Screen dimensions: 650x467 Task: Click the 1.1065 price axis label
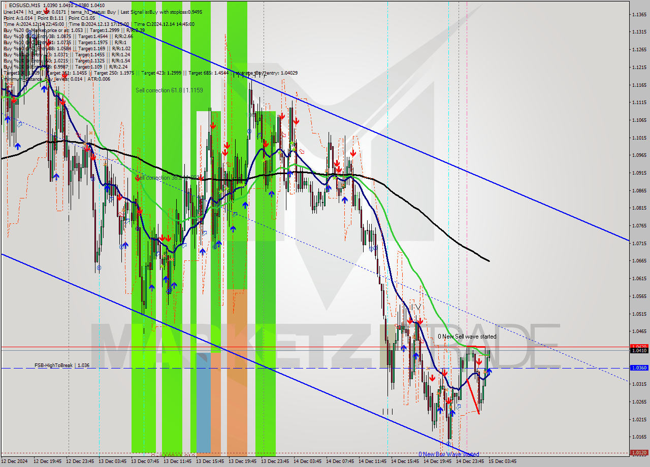coord(639,120)
